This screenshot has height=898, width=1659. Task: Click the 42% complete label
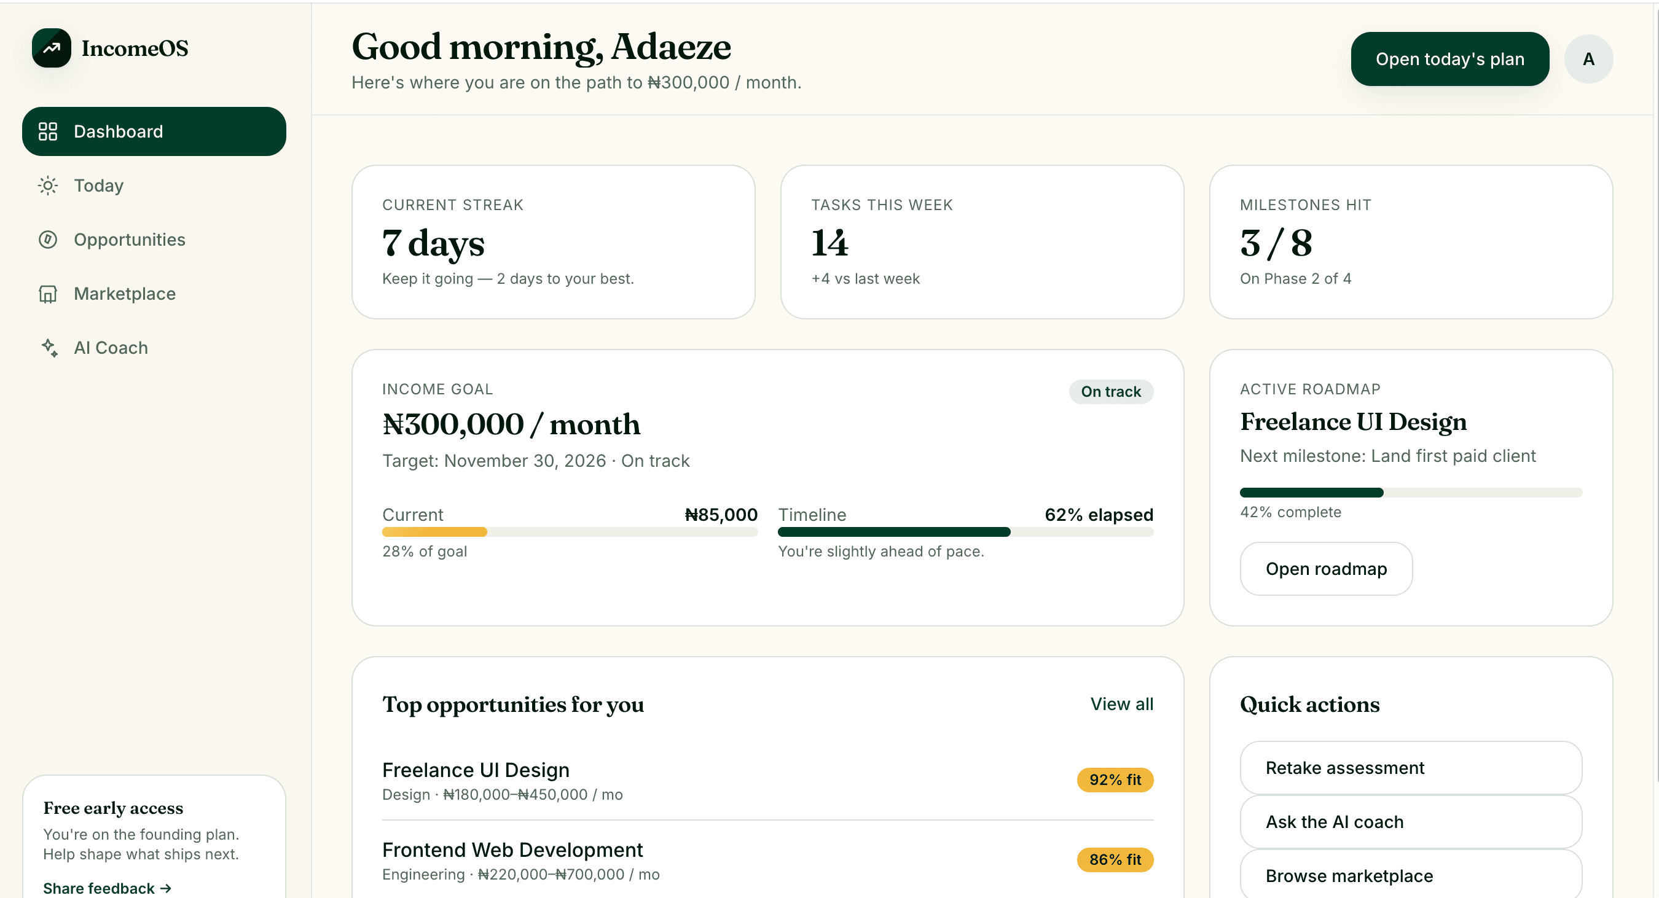[1290, 512]
